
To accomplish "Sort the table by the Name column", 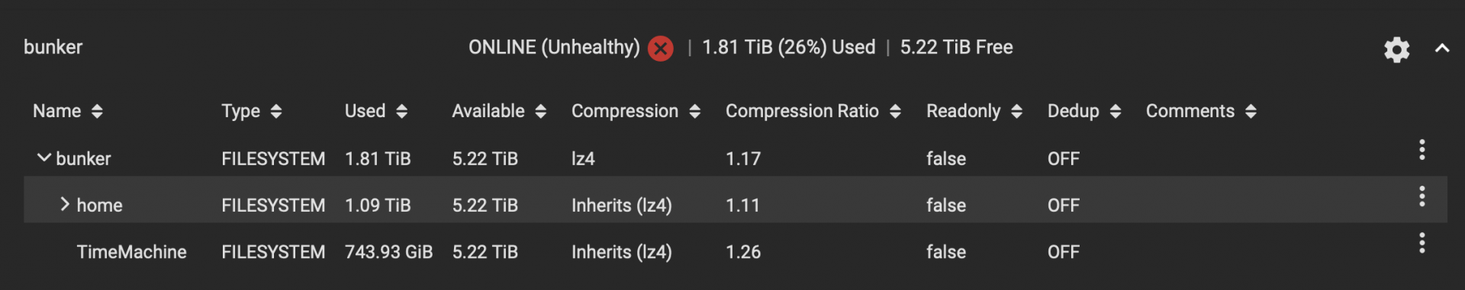I will click(x=67, y=111).
